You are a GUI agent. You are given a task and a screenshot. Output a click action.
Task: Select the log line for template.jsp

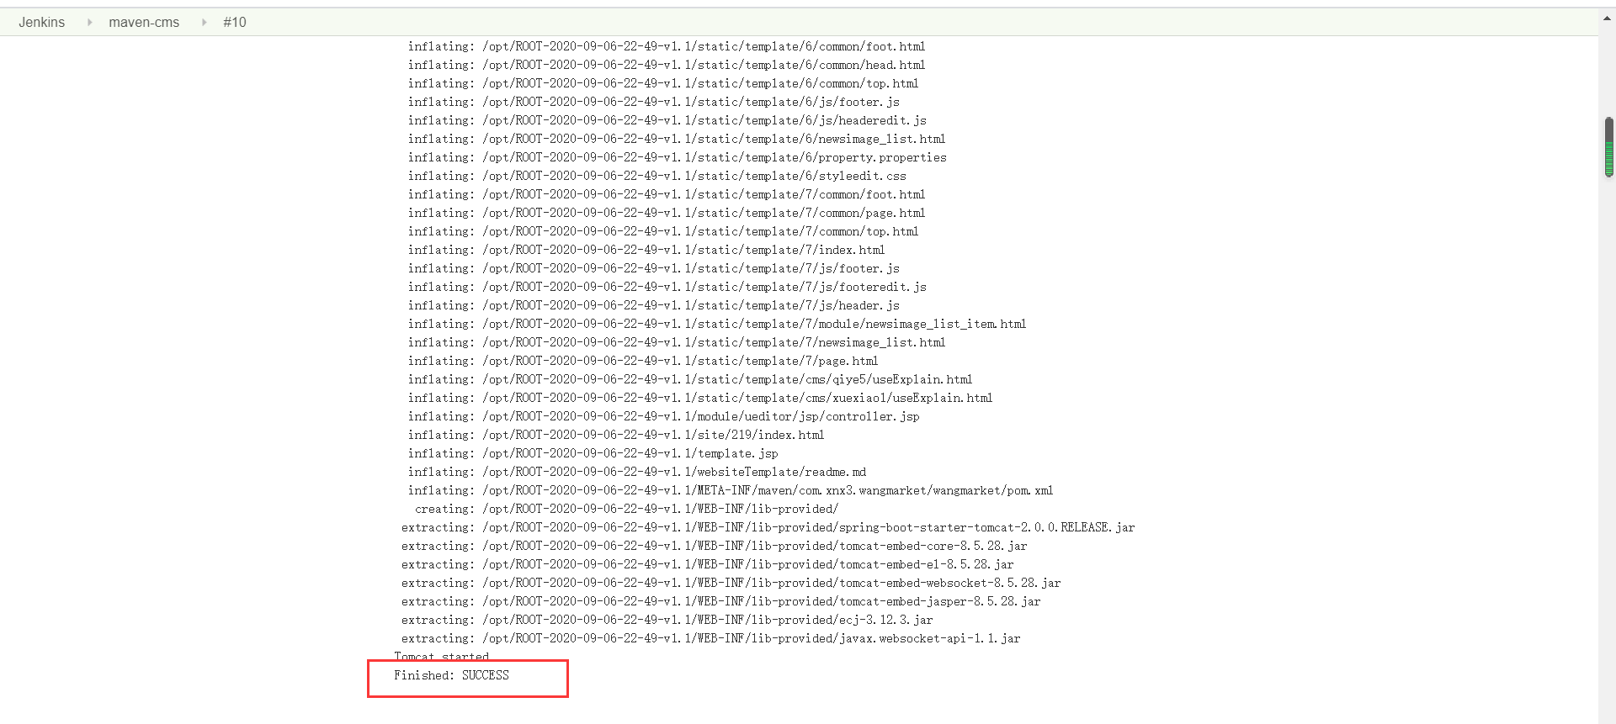593,453
